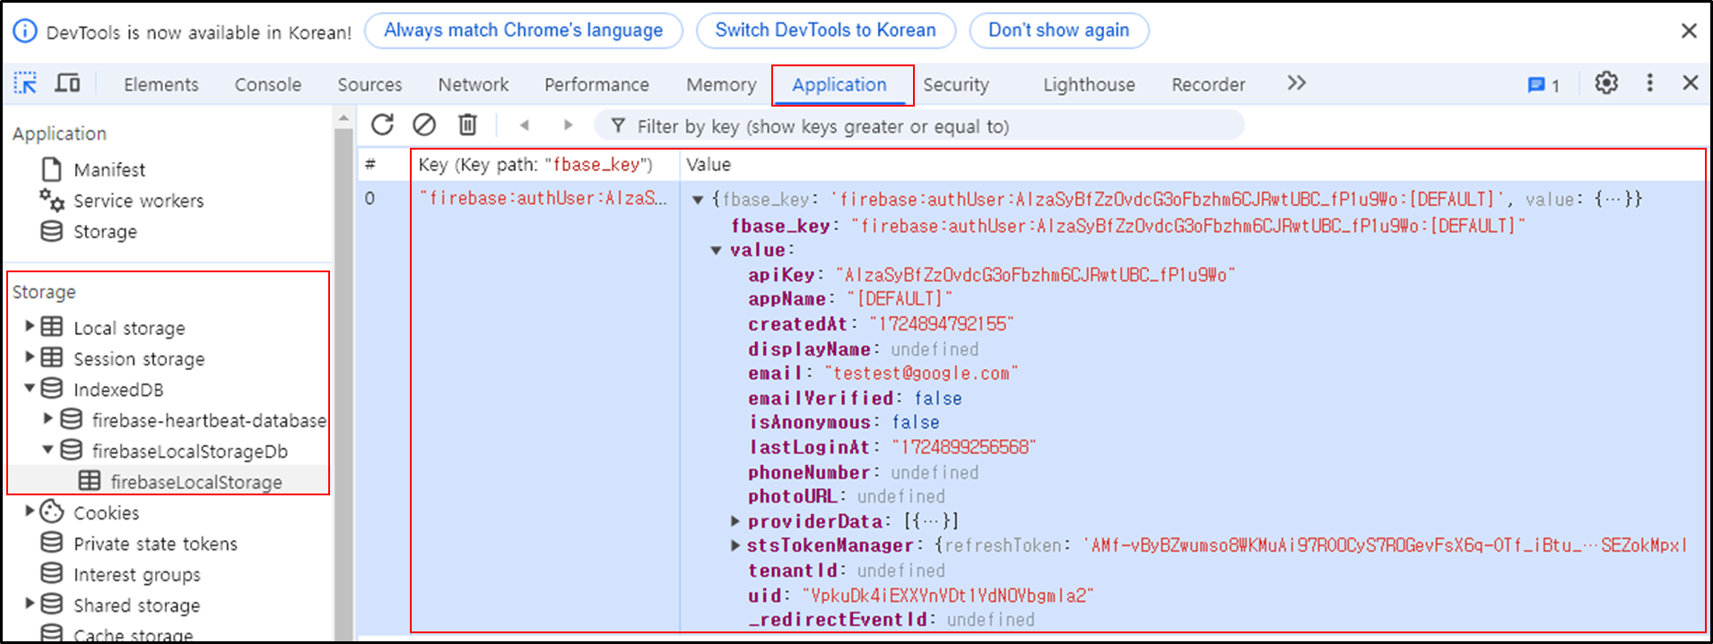1713x644 pixels.
Task: Click the IndexedDB database icon
Action: [x=52, y=389]
